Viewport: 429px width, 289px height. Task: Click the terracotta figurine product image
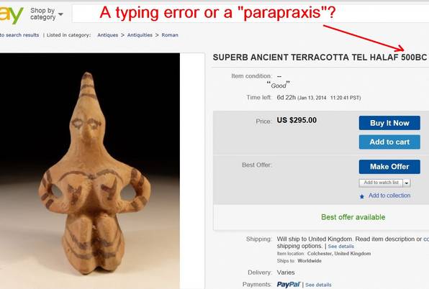coord(90,171)
